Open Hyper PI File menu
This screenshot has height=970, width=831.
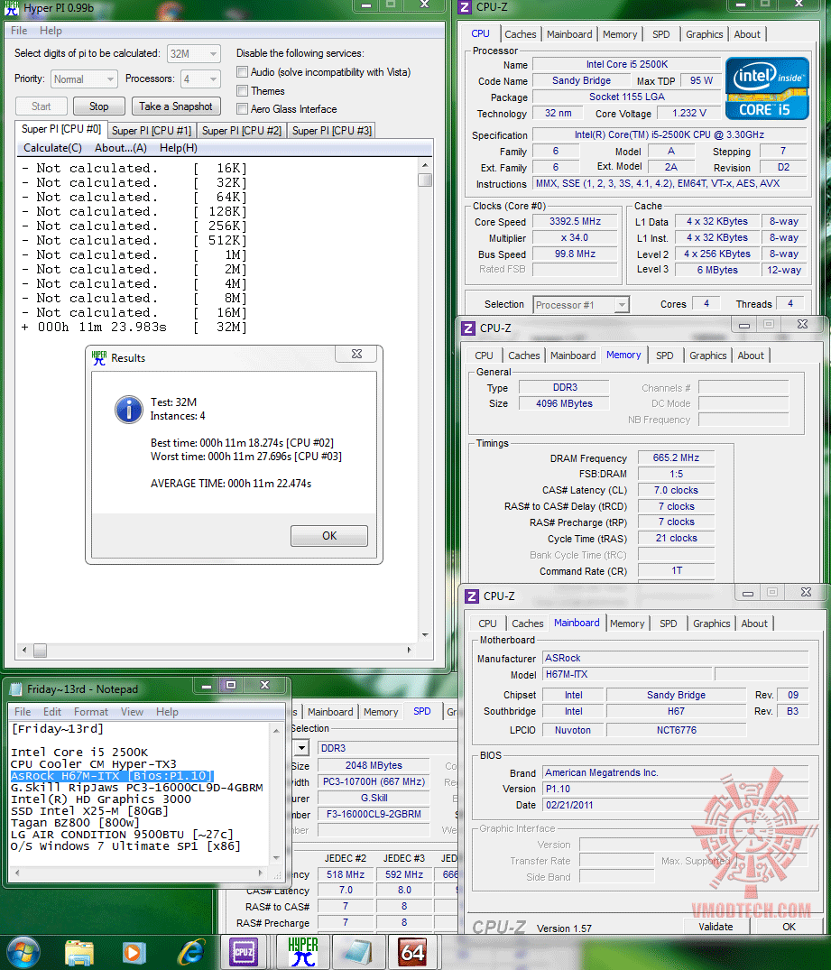(19, 31)
